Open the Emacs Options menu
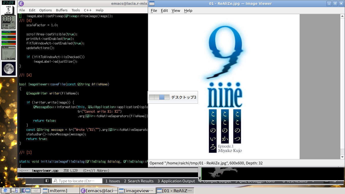This screenshot has height=194, width=345. click(x=45, y=10)
